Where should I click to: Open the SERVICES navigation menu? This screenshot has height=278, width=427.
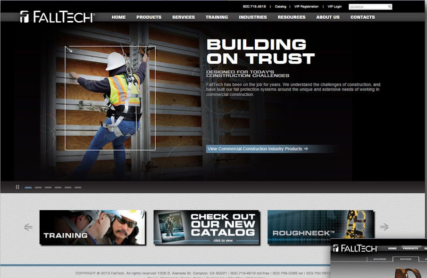[184, 17]
